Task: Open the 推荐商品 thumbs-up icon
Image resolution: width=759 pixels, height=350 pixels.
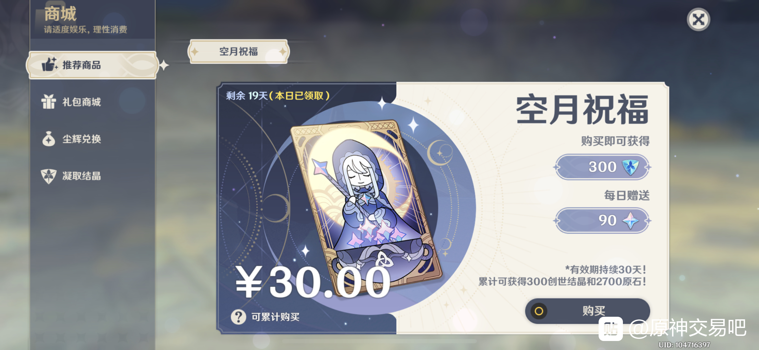Action: [49, 65]
